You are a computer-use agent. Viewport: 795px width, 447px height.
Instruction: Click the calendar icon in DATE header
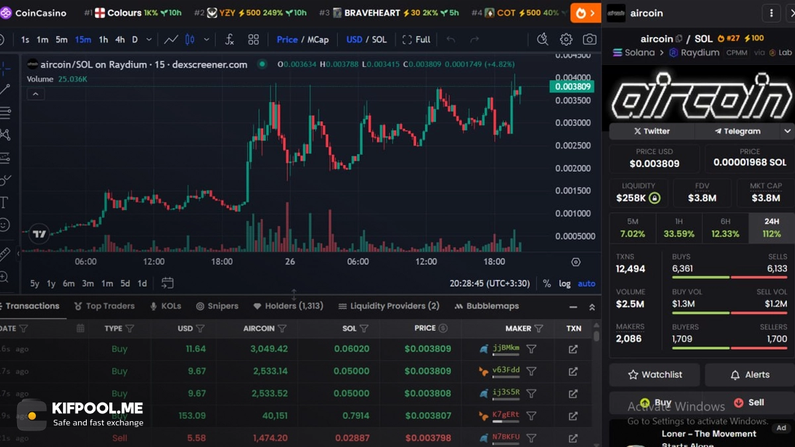click(x=80, y=328)
